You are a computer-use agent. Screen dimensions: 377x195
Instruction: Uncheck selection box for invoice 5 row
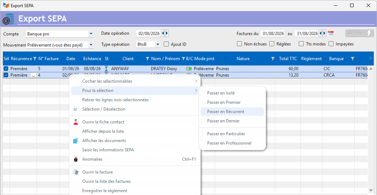[6, 69]
